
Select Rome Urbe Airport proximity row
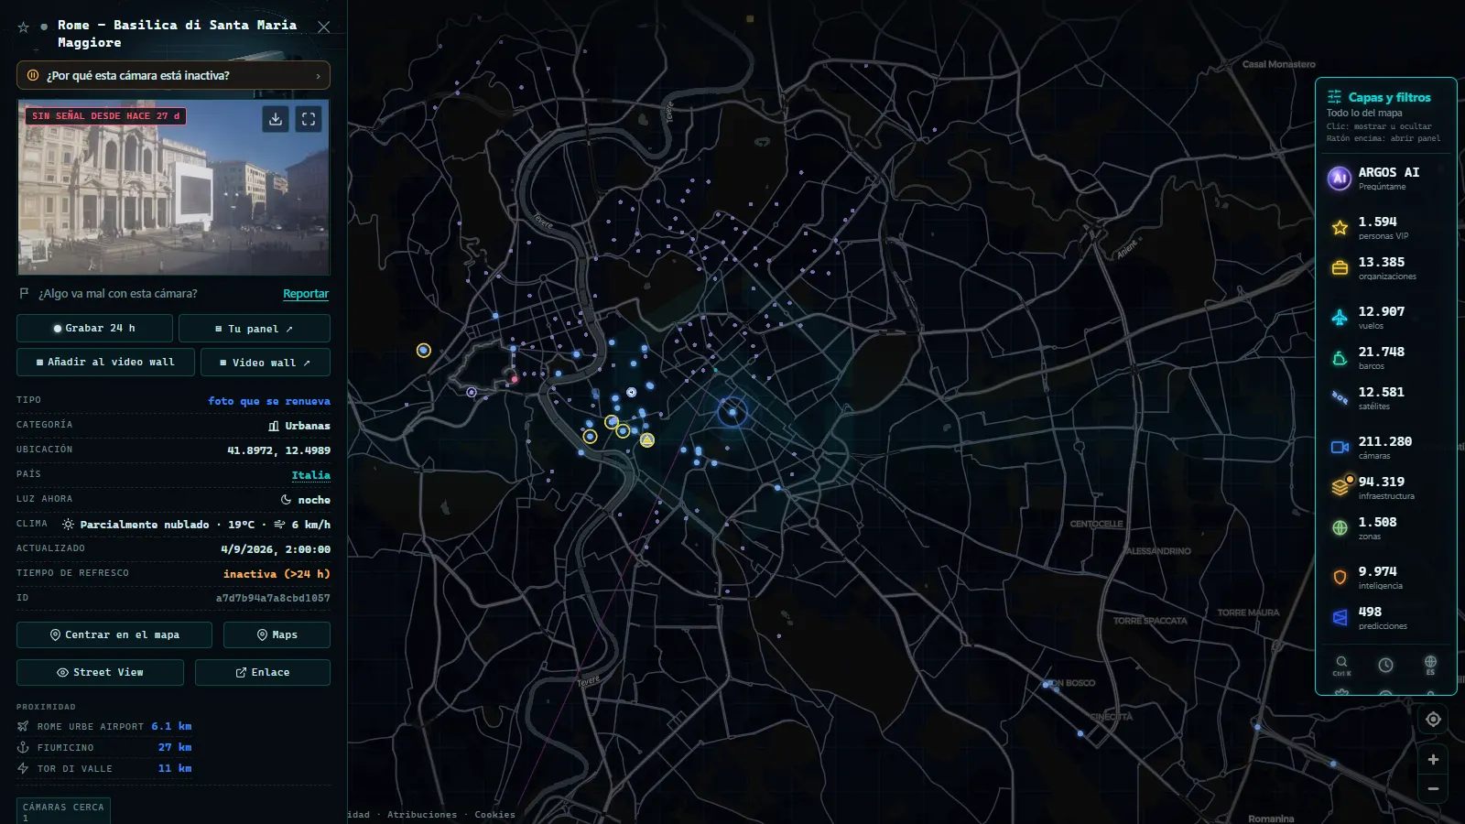pos(104,726)
